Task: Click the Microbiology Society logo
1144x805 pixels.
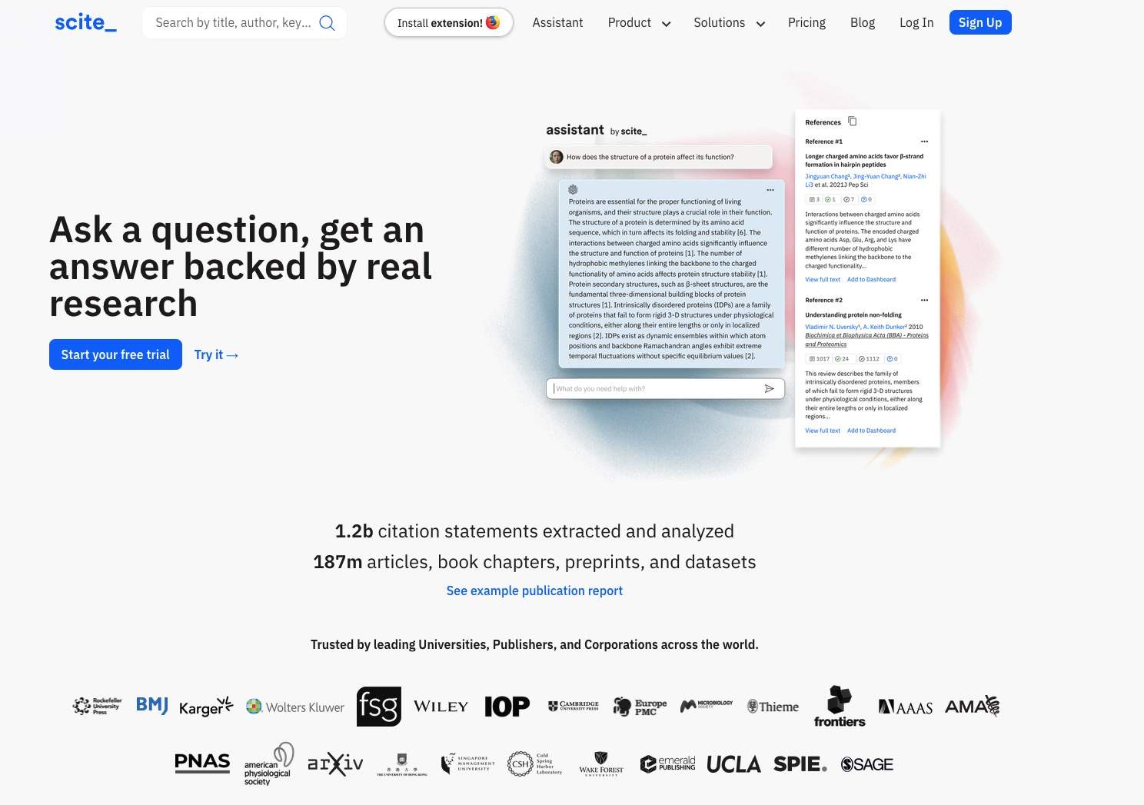Action: click(707, 705)
